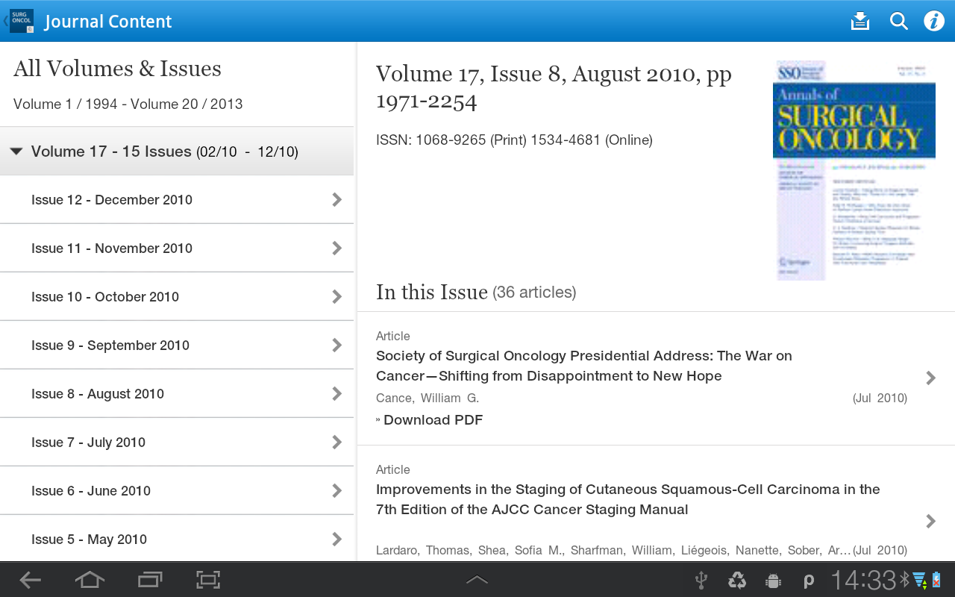Open Issue 12 - December 2010
Viewport: 955px width, 597px height.
pos(177,199)
